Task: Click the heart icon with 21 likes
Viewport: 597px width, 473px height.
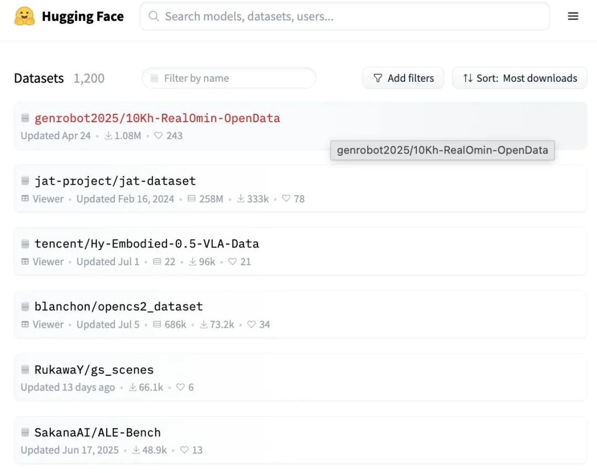Action: (x=232, y=261)
